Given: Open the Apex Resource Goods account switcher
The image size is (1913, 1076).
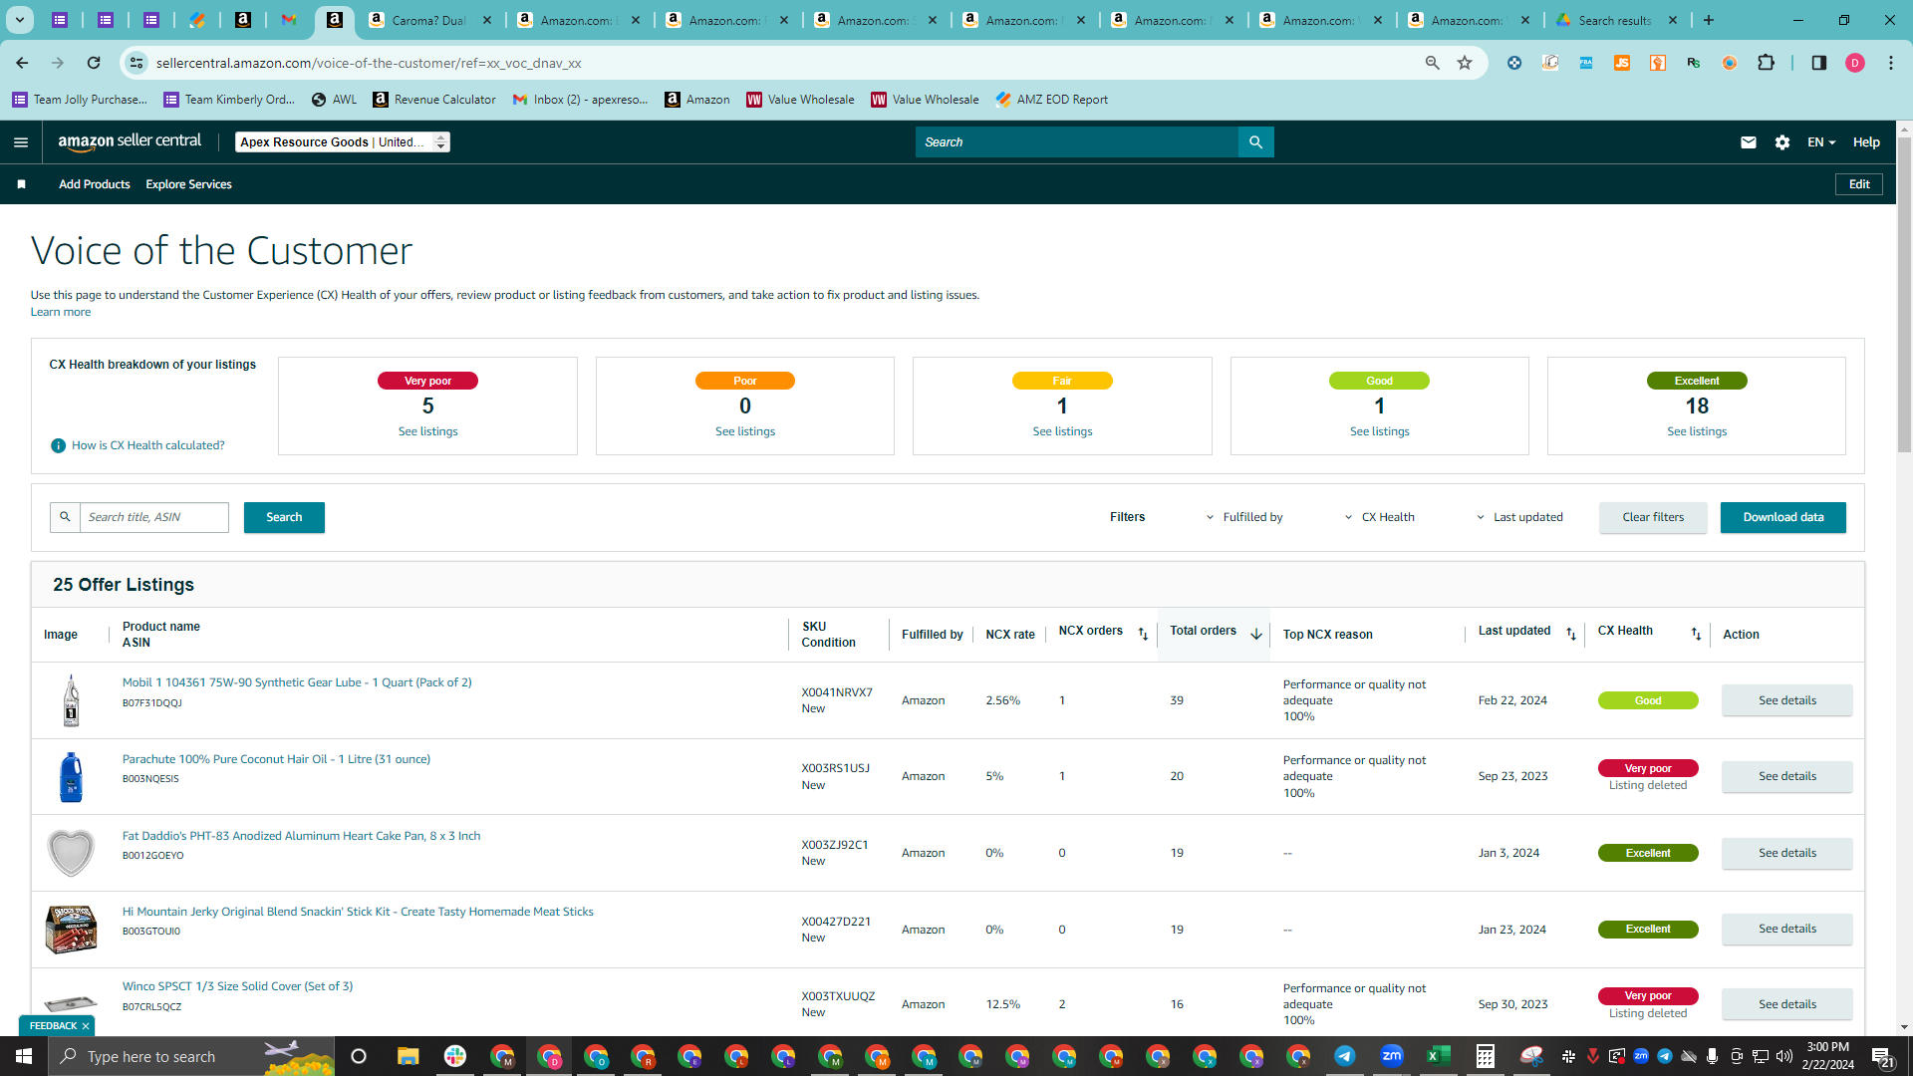Looking at the screenshot, I should point(343,142).
